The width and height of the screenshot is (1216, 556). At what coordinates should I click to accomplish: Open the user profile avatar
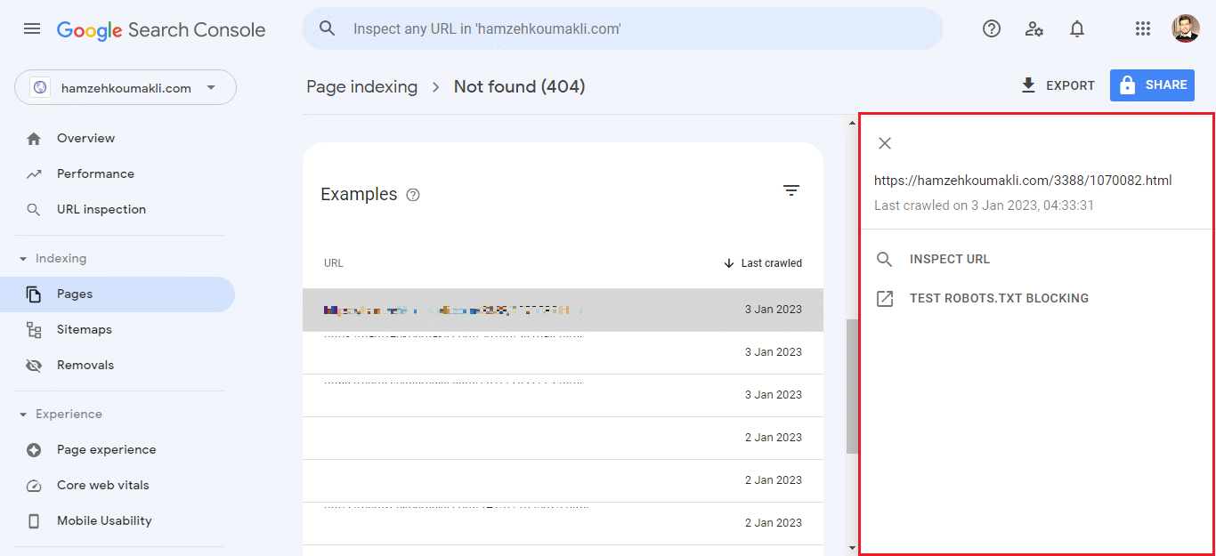point(1185,29)
